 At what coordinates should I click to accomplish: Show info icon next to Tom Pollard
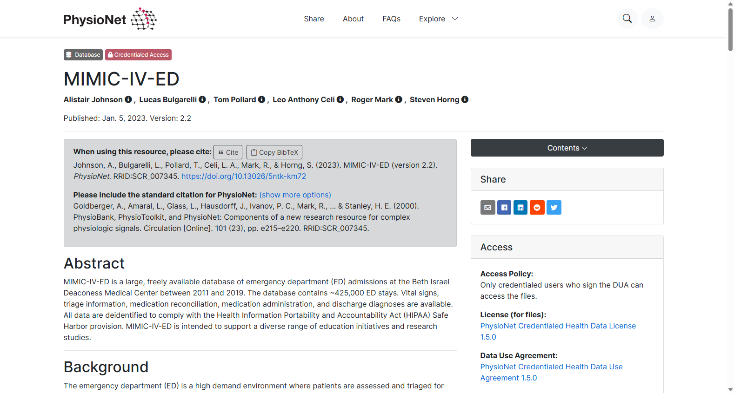261,99
